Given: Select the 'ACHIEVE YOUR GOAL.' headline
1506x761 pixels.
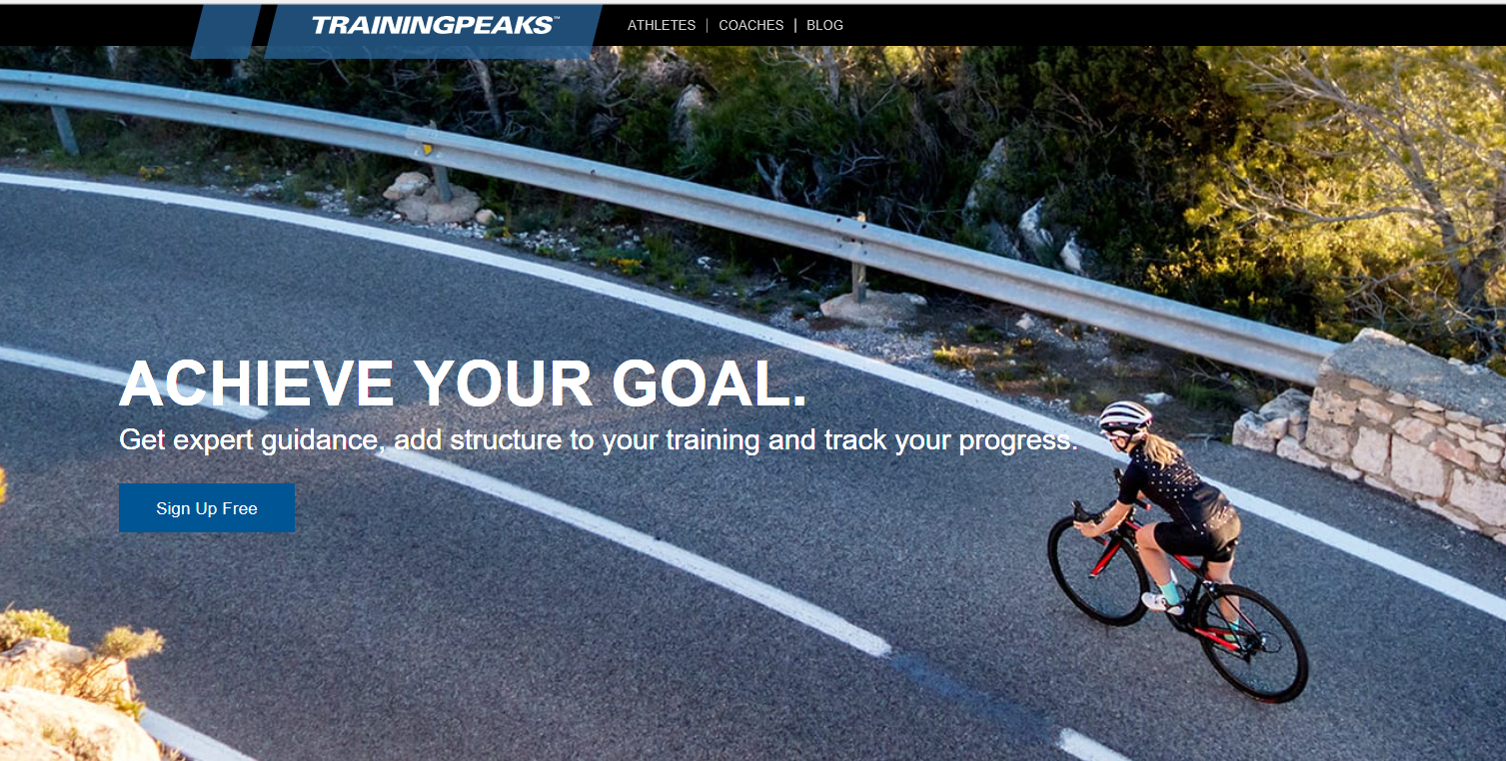Looking at the screenshot, I should [463, 383].
